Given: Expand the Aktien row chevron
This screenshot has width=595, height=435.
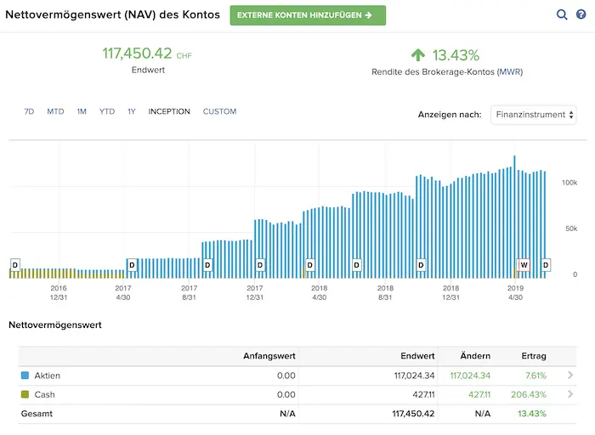Looking at the screenshot, I should [x=570, y=376].
